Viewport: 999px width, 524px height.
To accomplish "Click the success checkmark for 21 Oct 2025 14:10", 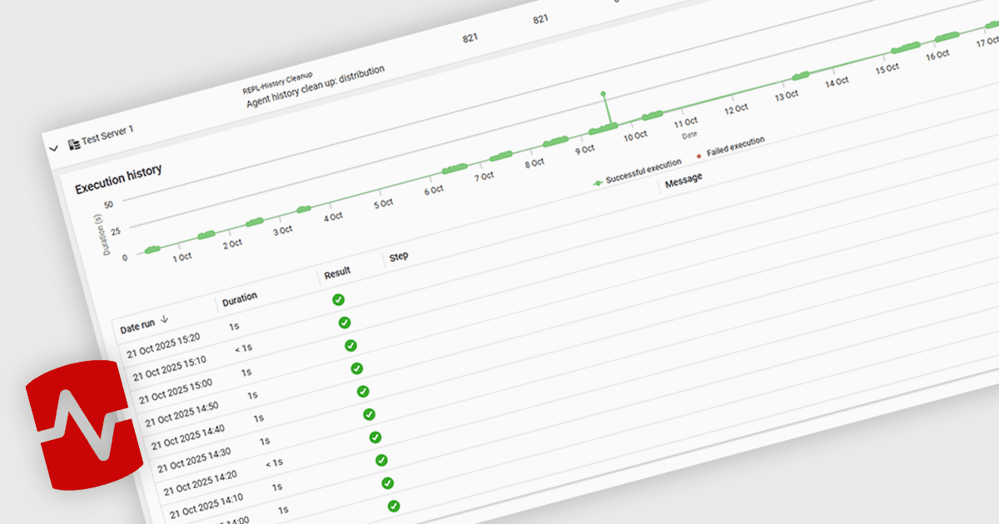I will [381, 460].
